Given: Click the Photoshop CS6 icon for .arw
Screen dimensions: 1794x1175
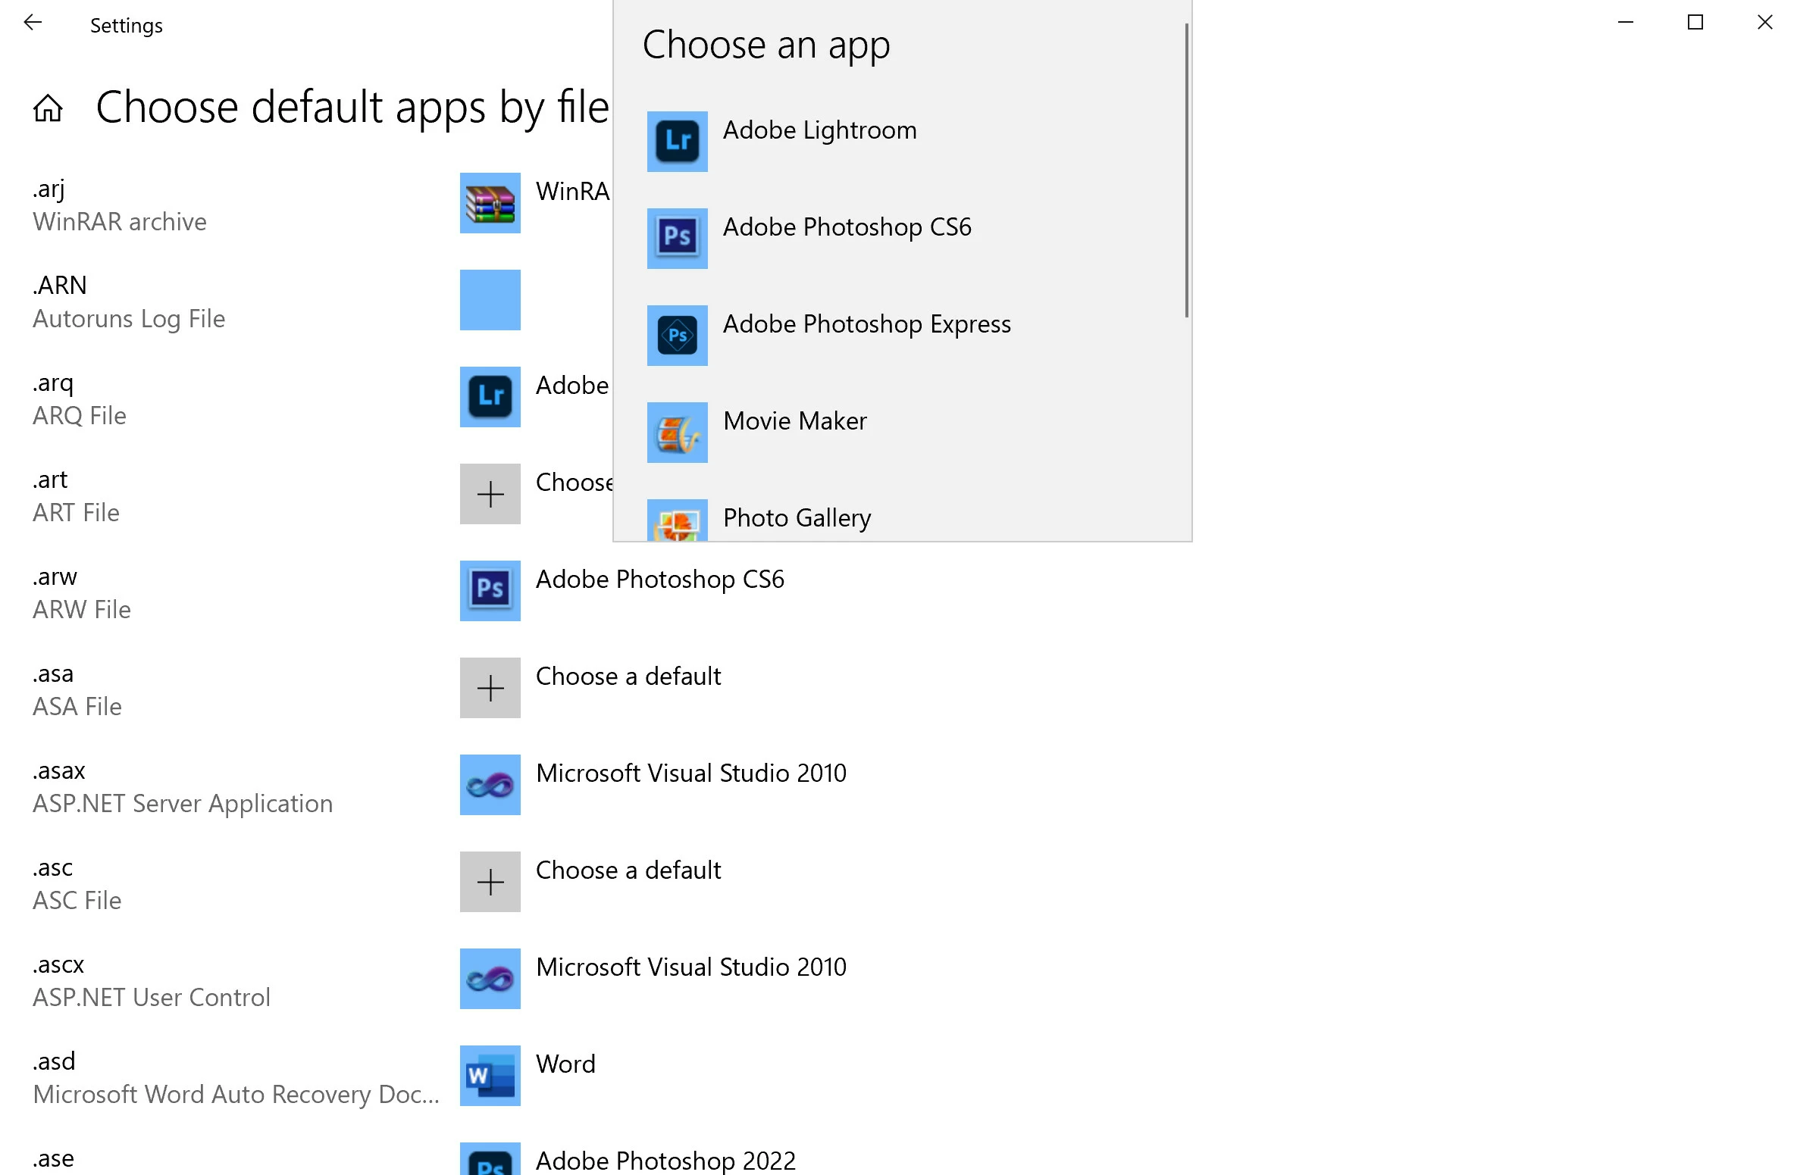Looking at the screenshot, I should click(490, 591).
